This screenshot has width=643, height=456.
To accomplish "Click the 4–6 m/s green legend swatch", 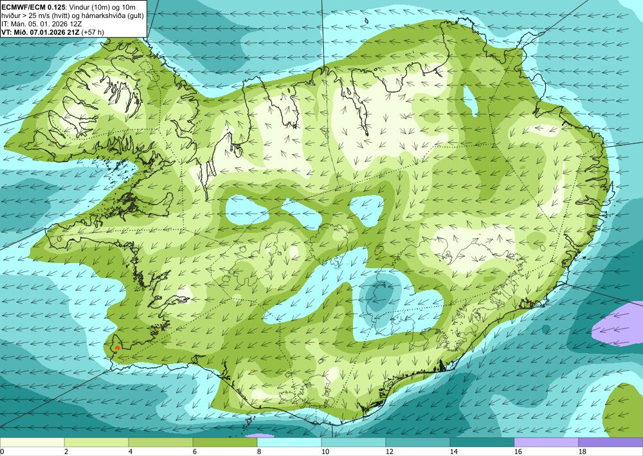I will point(161,442).
